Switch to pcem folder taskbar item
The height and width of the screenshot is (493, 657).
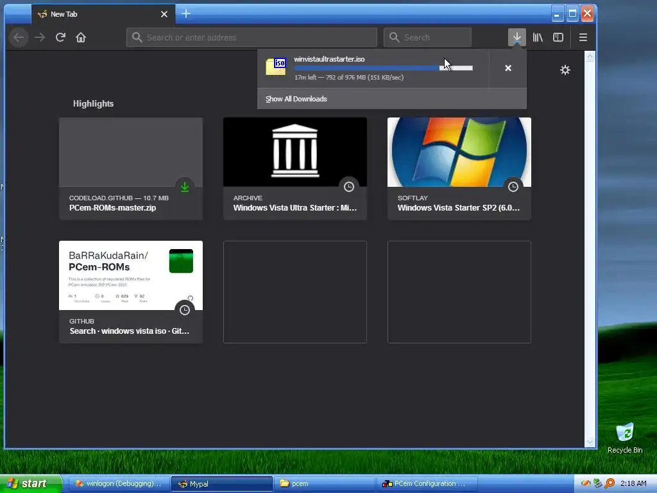[x=325, y=484]
